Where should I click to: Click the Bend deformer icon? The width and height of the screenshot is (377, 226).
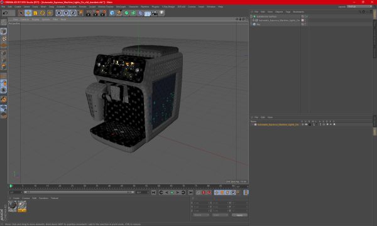tap(140, 13)
